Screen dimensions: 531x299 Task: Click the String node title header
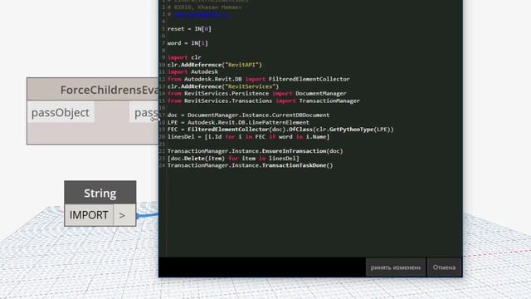100,193
